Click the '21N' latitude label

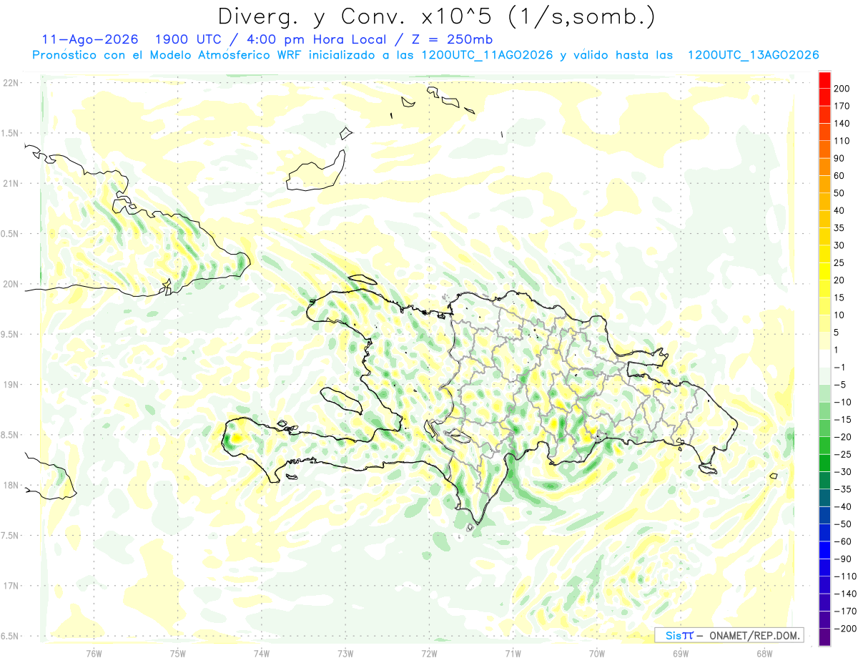tap(10, 183)
